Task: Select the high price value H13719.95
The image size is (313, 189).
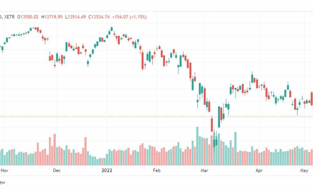Action: pos(52,17)
